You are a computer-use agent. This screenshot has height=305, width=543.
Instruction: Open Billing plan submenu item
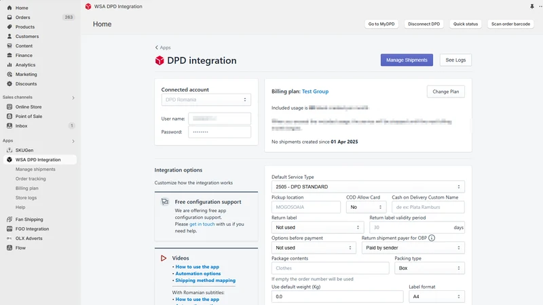26,188
